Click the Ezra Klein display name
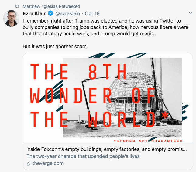 tap(35, 13)
